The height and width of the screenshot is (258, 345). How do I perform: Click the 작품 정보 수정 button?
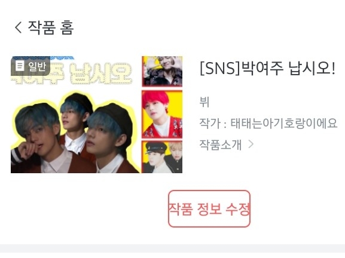click(209, 208)
